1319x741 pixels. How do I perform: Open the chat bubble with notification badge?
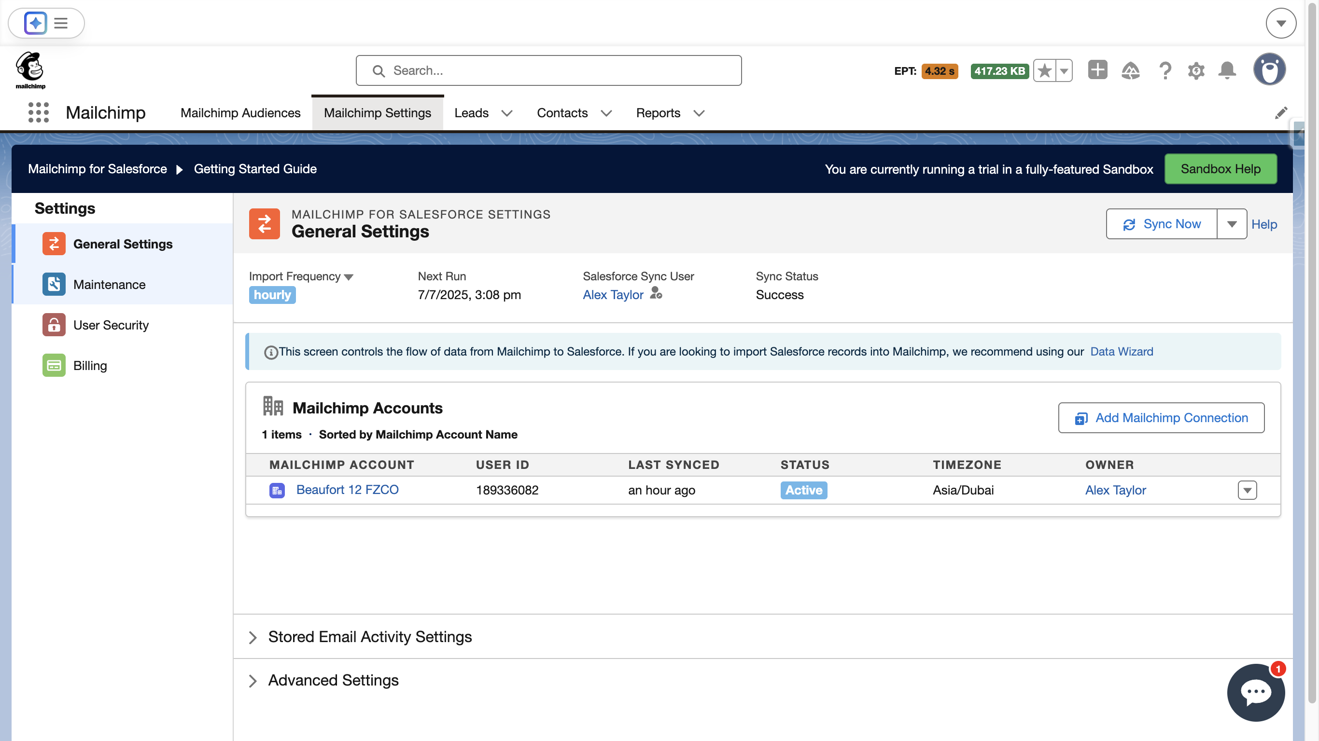1255,692
